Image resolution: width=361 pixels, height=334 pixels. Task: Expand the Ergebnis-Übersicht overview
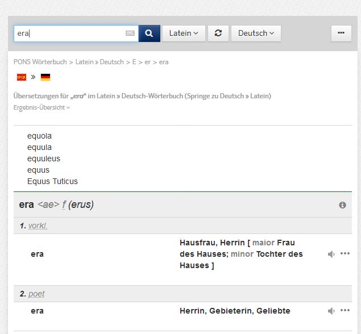tap(42, 107)
